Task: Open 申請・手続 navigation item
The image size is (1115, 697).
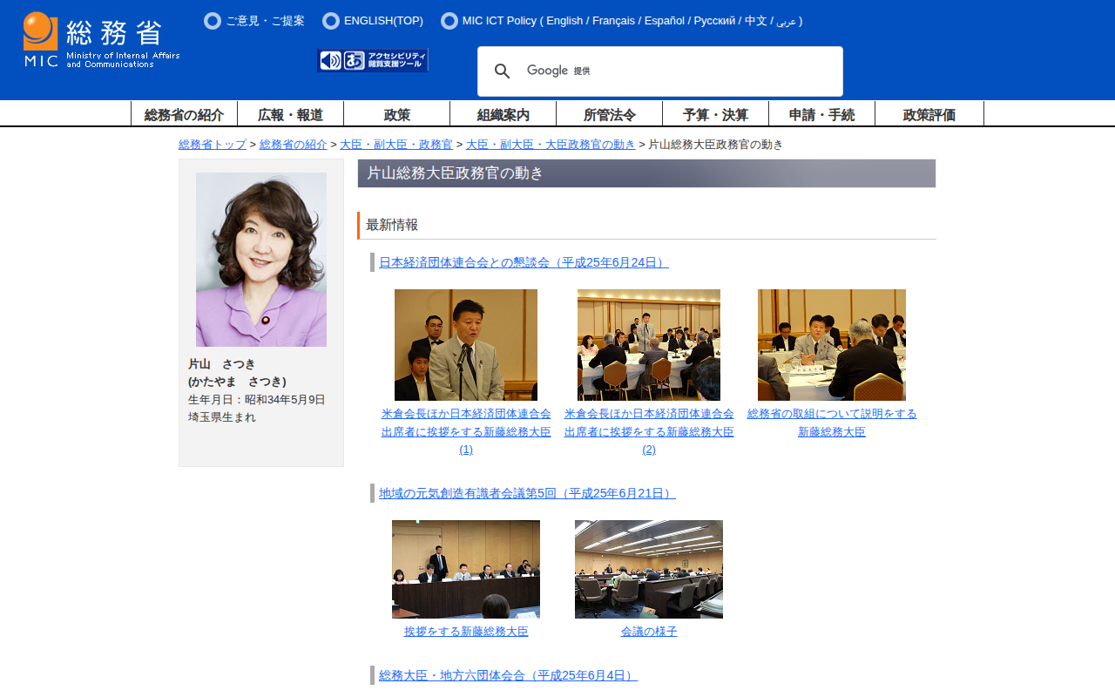Action: pos(821,114)
